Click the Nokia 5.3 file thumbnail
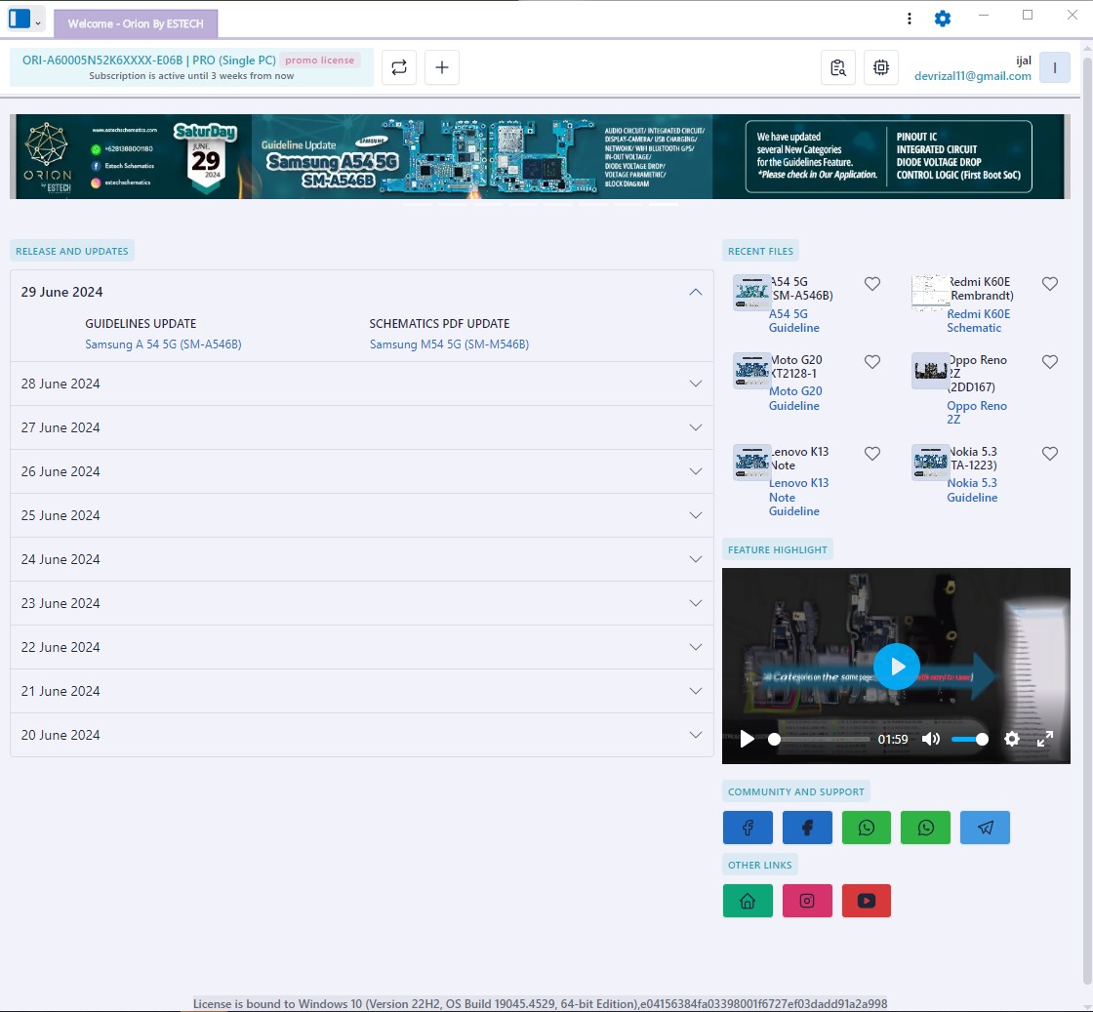Image resolution: width=1093 pixels, height=1012 pixels. 931,463
